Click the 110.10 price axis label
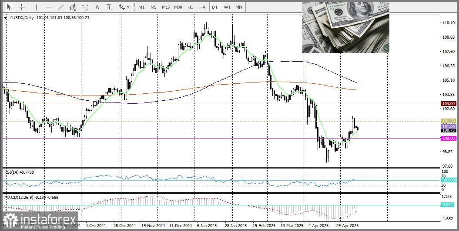The height and width of the screenshot is (231, 459). pos(449,23)
